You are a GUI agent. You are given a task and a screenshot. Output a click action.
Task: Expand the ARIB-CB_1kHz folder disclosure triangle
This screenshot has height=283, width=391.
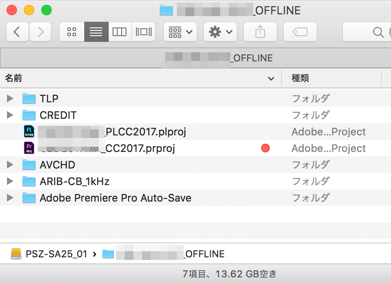tap(10, 182)
